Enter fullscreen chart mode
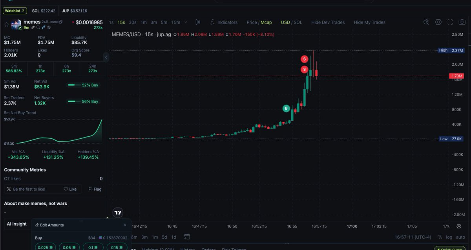The height and width of the screenshot is (250, 471). click(x=450, y=22)
